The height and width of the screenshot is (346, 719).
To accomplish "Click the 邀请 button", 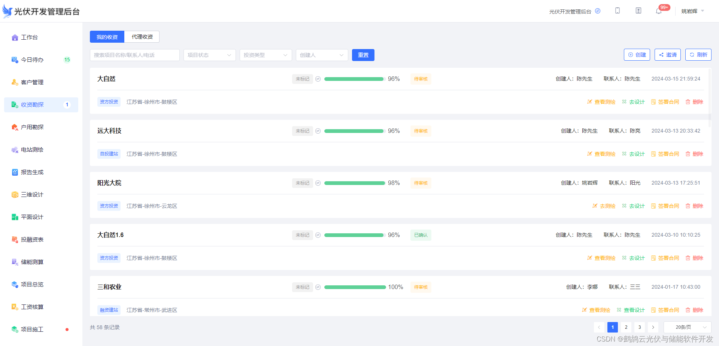I will [x=668, y=55].
